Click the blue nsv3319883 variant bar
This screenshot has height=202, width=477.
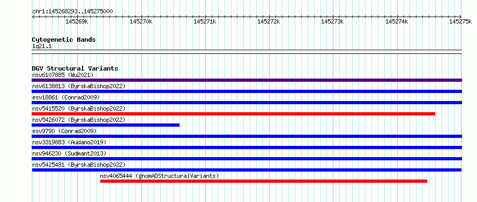point(247,147)
